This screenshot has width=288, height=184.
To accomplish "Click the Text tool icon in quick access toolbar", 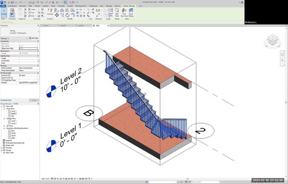I will click(53, 2).
